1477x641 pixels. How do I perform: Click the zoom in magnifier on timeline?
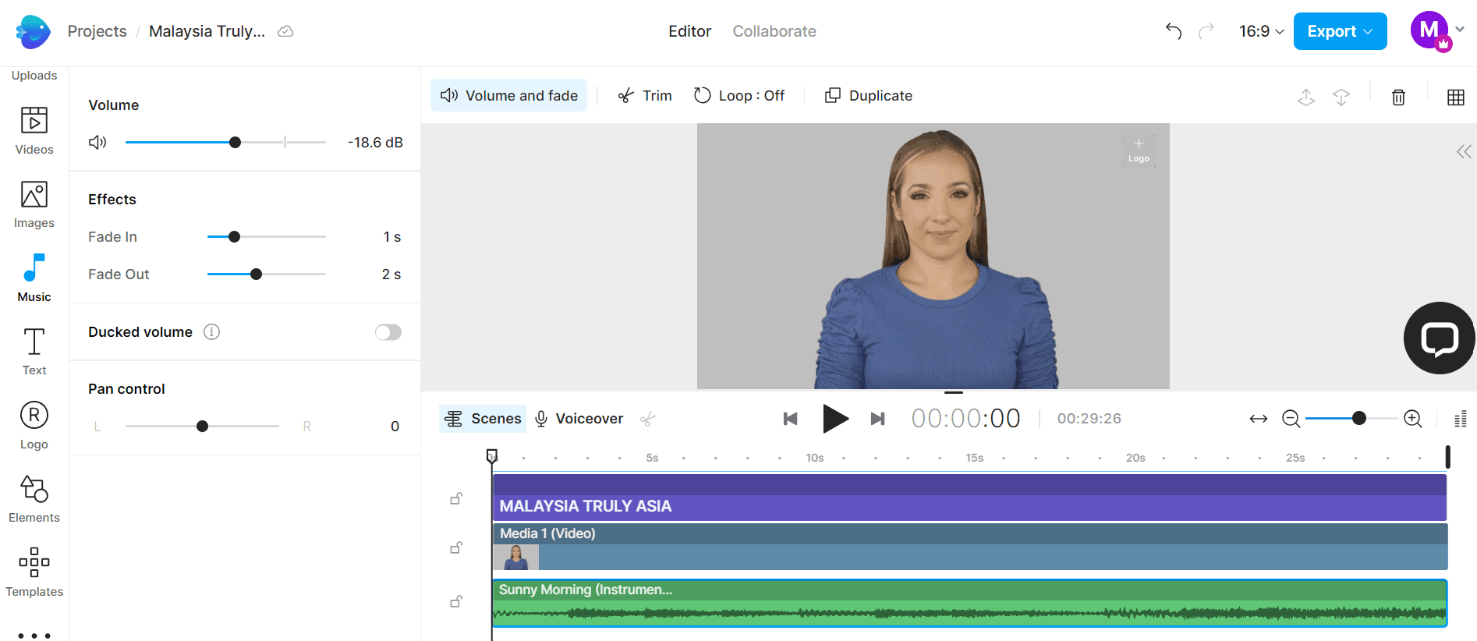[x=1412, y=419]
